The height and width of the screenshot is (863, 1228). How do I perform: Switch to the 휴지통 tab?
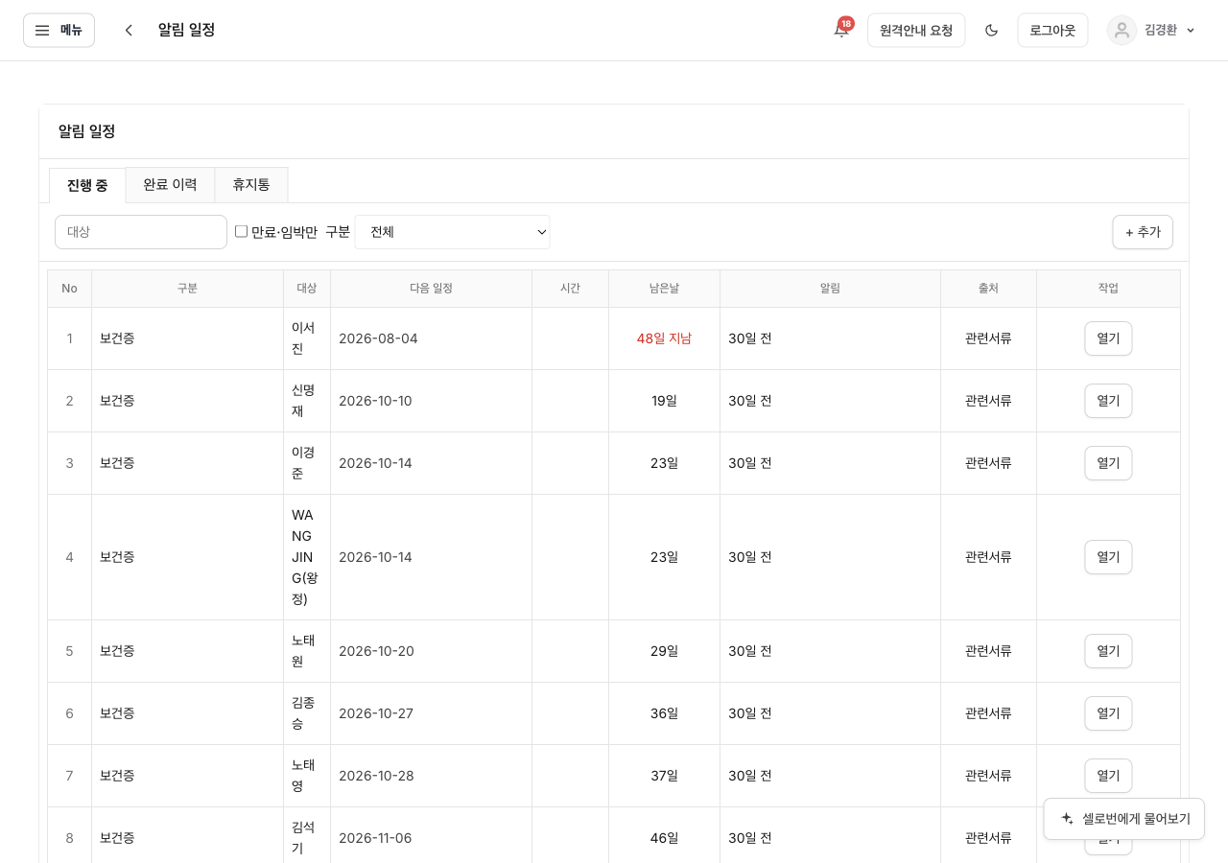pos(251,185)
